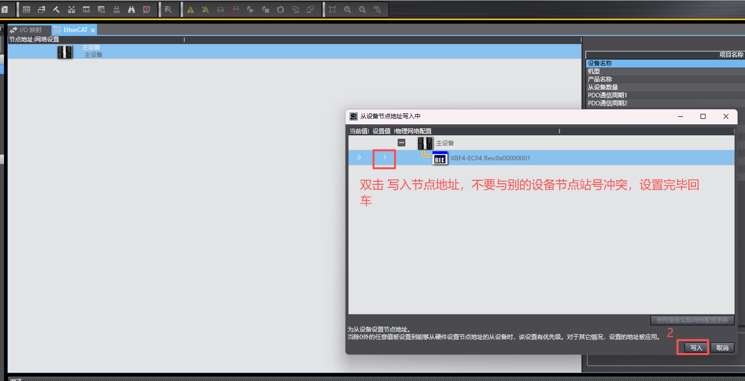Click the hammer build icon in toolbar

click(x=56, y=9)
